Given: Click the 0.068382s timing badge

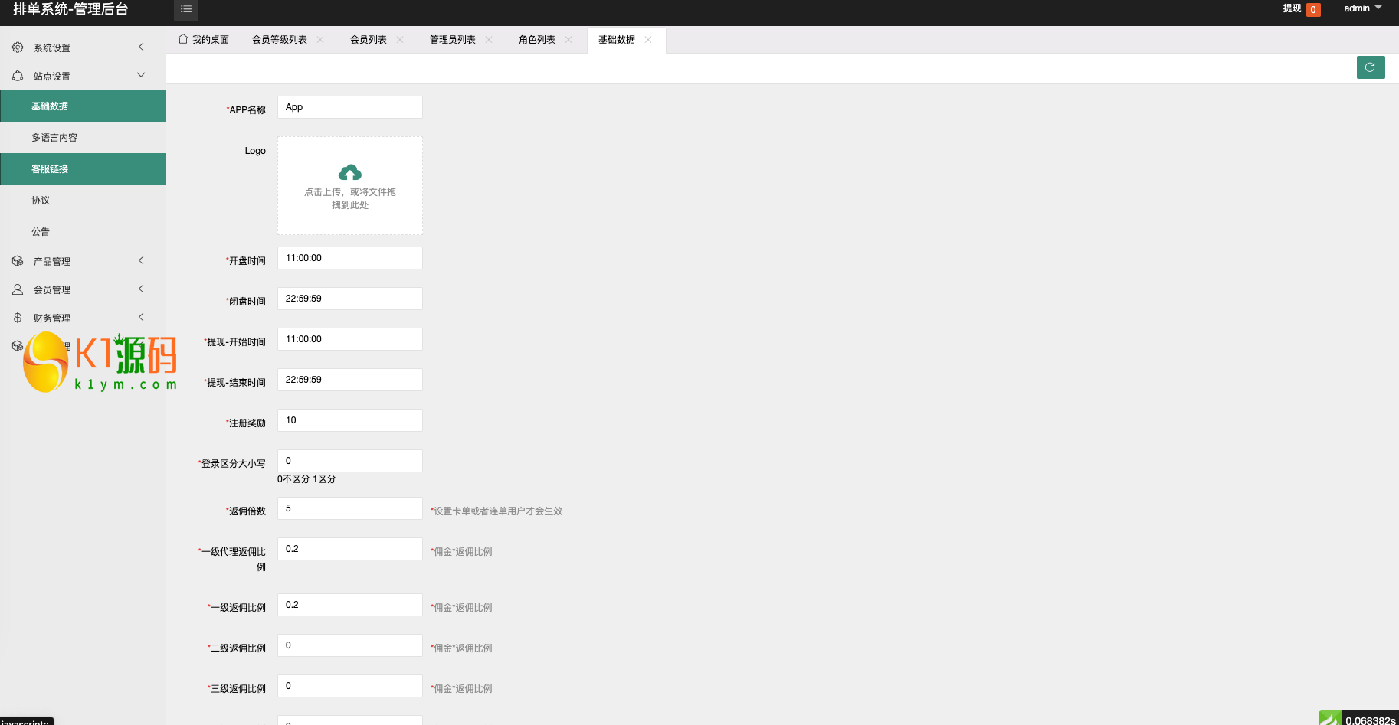Looking at the screenshot, I should (x=1370, y=720).
